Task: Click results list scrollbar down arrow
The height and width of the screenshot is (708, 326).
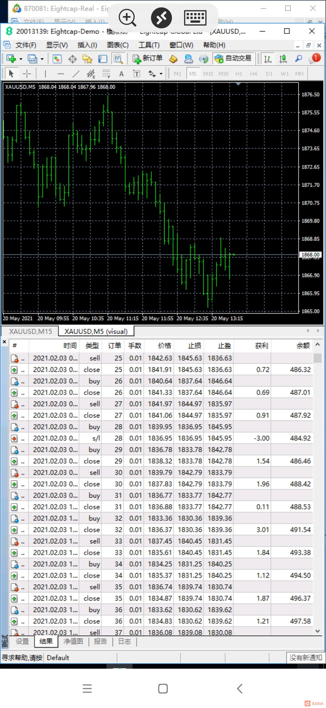Action: tap(318, 631)
